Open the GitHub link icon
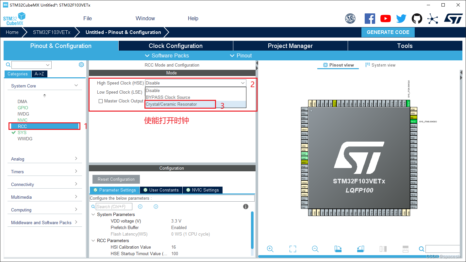The width and height of the screenshot is (466, 262). pyautogui.click(x=417, y=19)
